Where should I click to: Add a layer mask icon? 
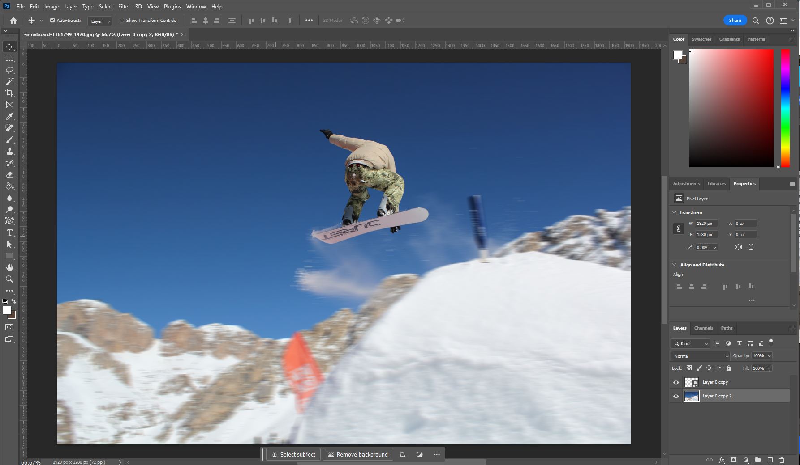tap(734, 460)
